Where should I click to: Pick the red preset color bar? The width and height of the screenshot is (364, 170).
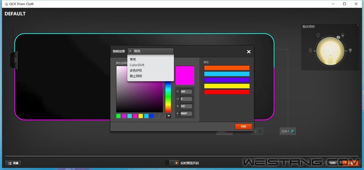[x=227, y=92]
